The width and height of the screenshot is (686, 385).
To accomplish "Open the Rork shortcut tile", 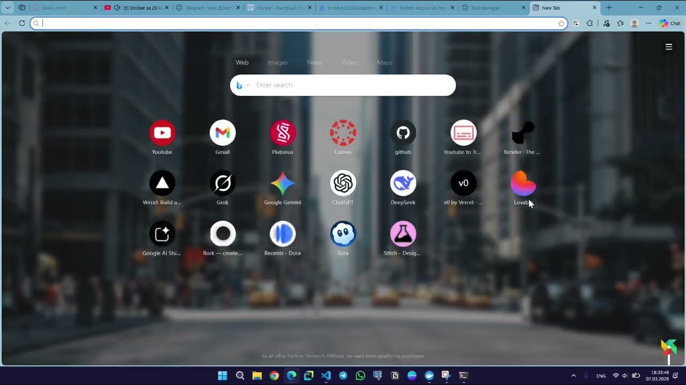I will pos(222,234).
